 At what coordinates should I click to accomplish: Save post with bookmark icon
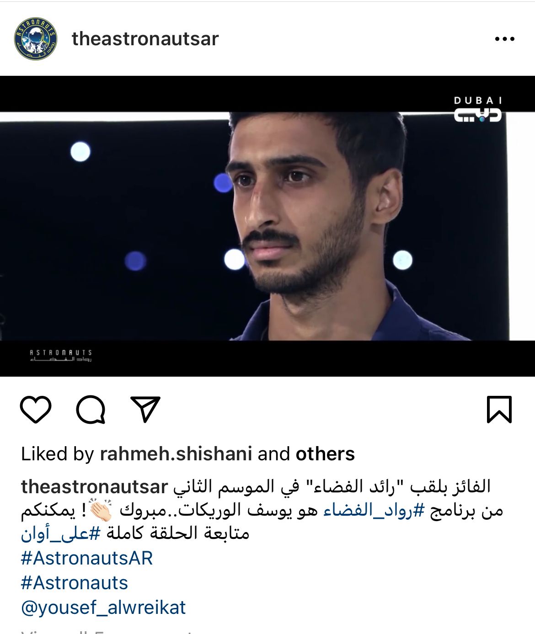click(x=499, y=409)
